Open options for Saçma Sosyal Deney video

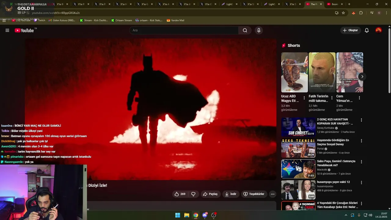[361, 141]
